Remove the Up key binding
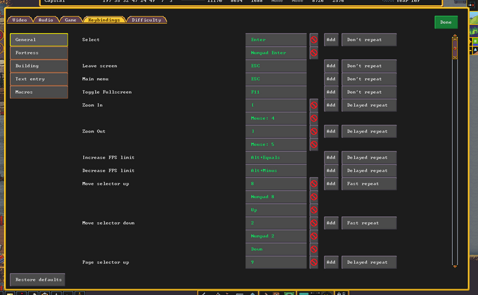Image resolution: width=478 pixels, height=295 pixels. [x=314, y=210]
